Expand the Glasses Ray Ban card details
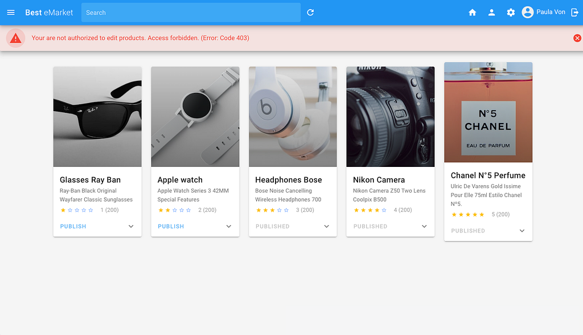This screenshot has width=583, height=335. [x=131, y=226]
